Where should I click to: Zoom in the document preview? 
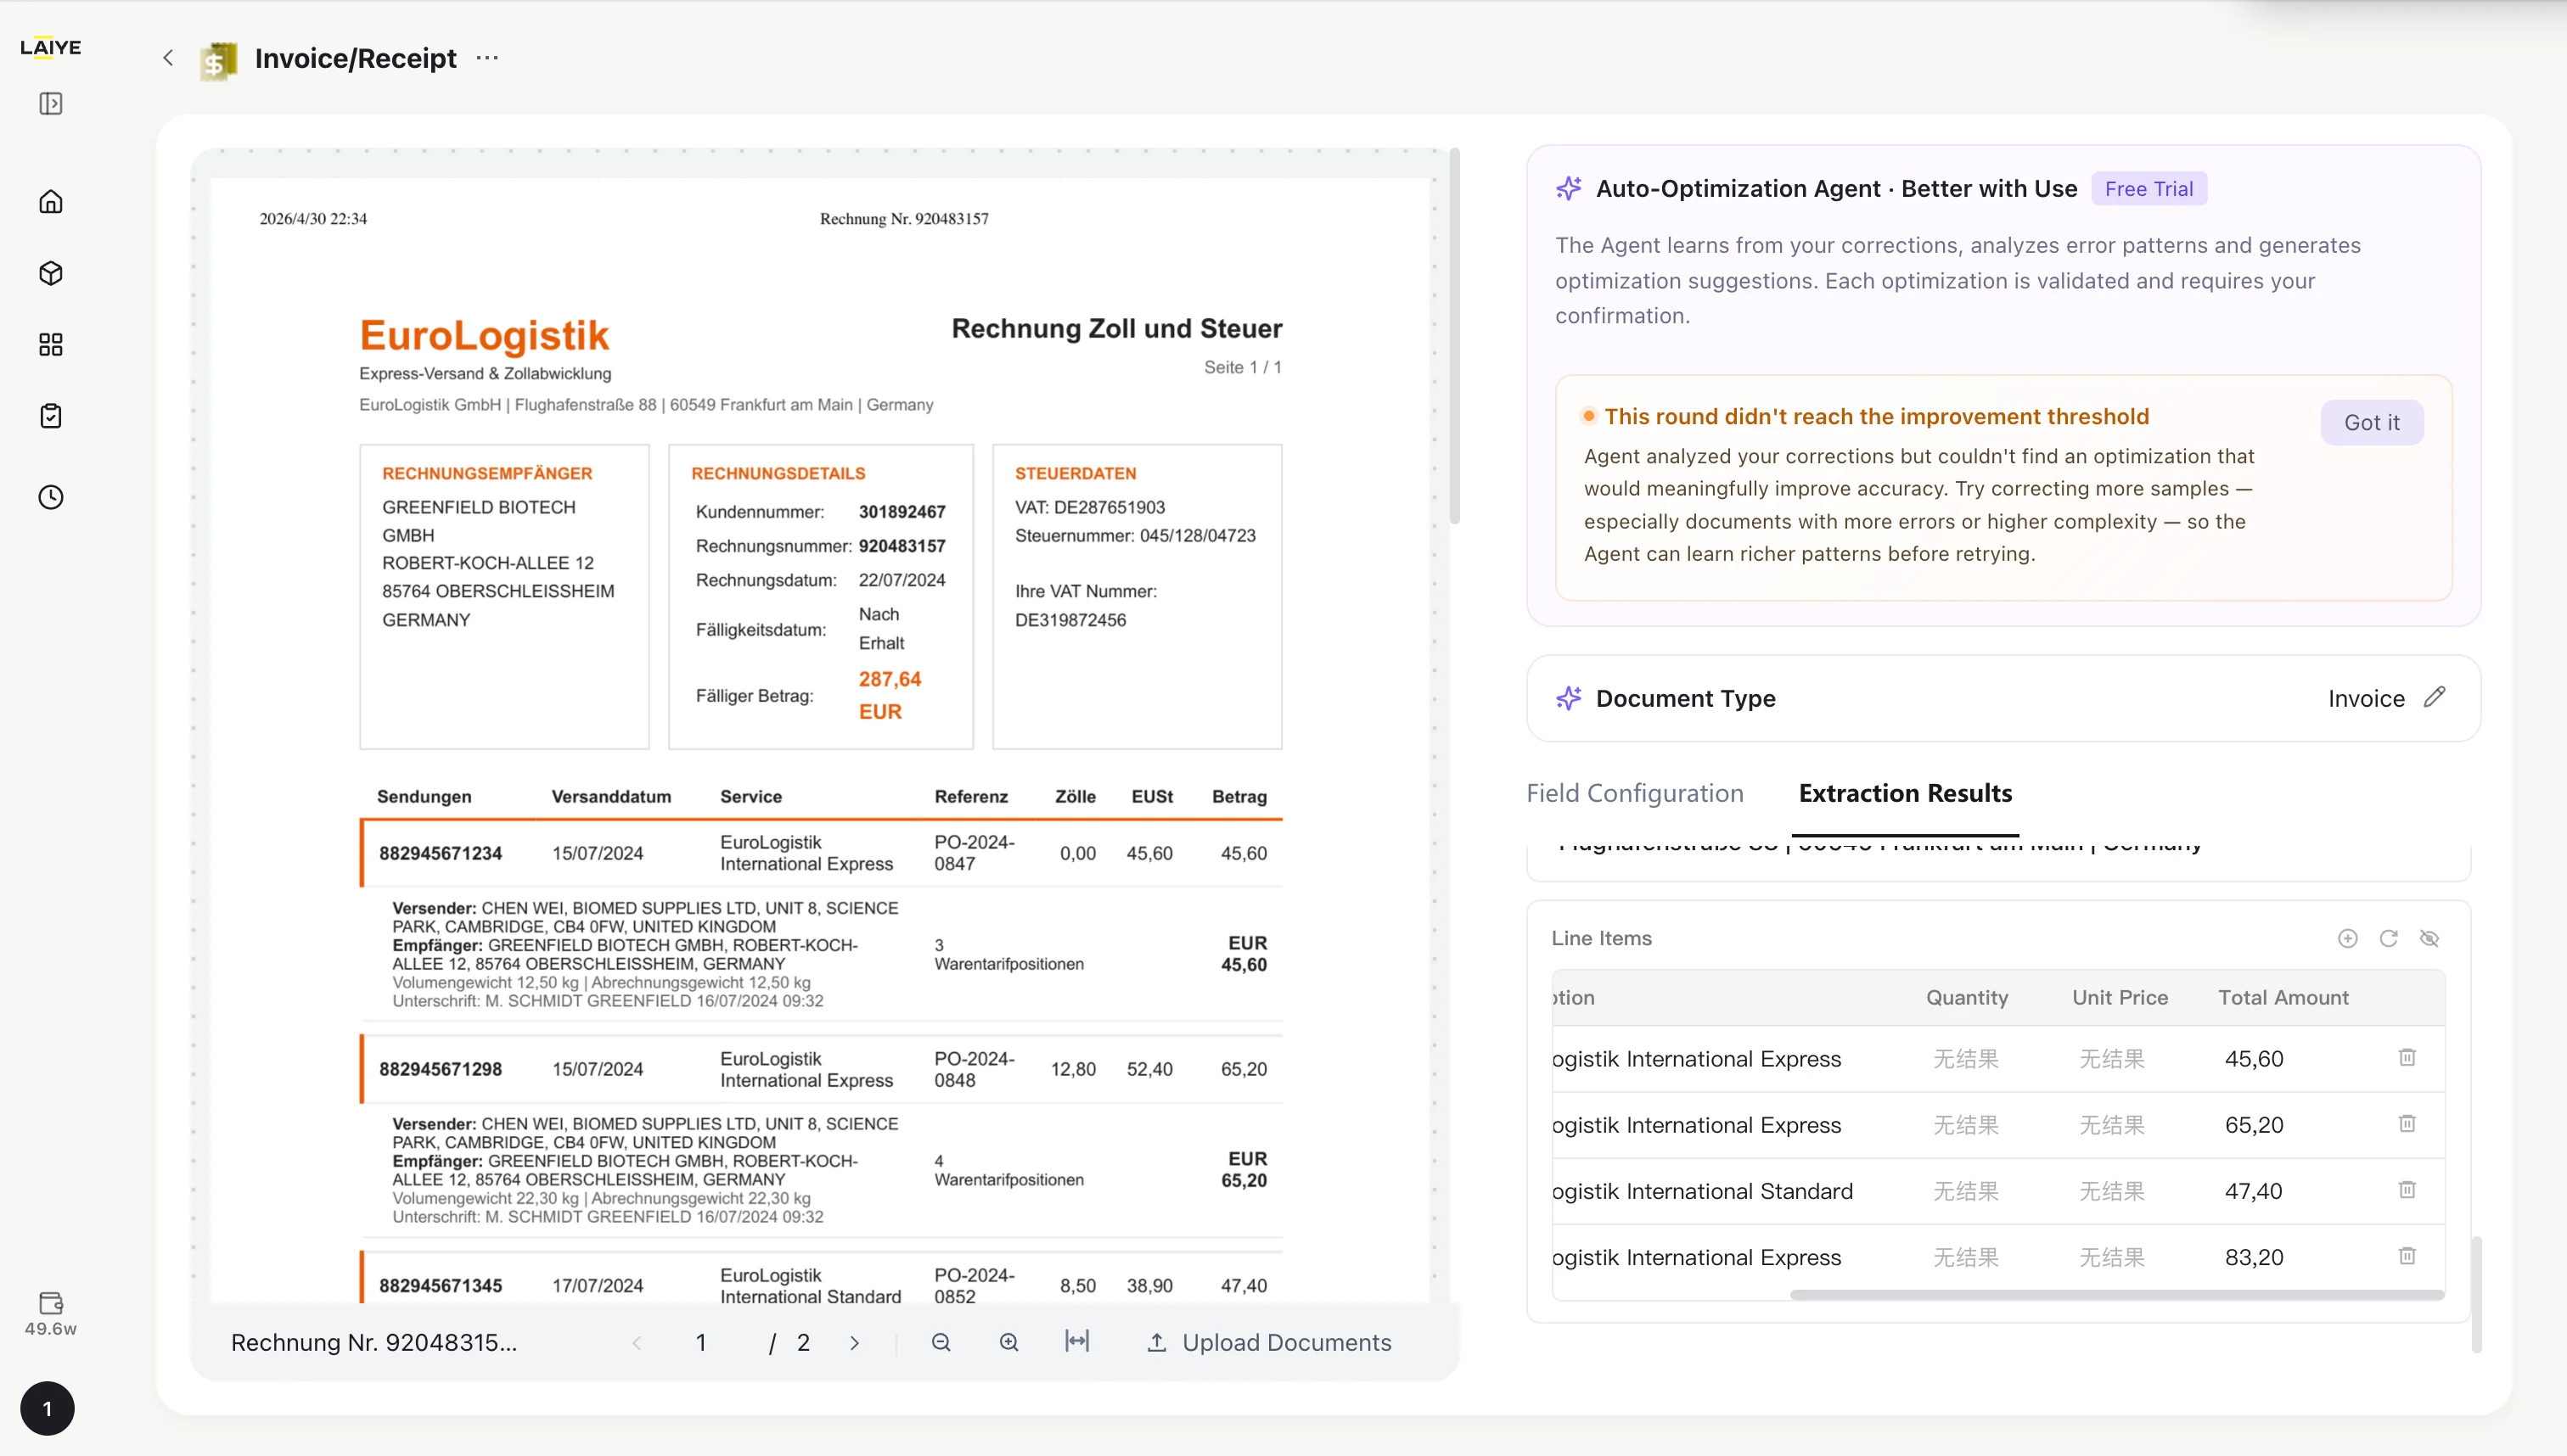1008,1342
